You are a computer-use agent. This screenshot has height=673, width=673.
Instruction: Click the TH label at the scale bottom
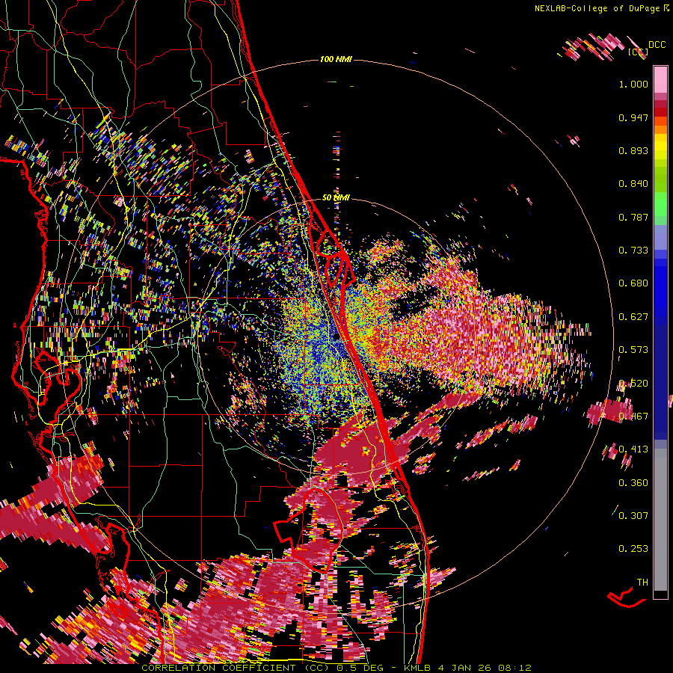tap(642, 583)
